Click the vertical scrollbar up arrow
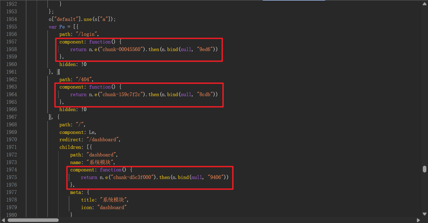Image resolution: width=428 pixels, height=223 pixels. [x=424, y=4]
